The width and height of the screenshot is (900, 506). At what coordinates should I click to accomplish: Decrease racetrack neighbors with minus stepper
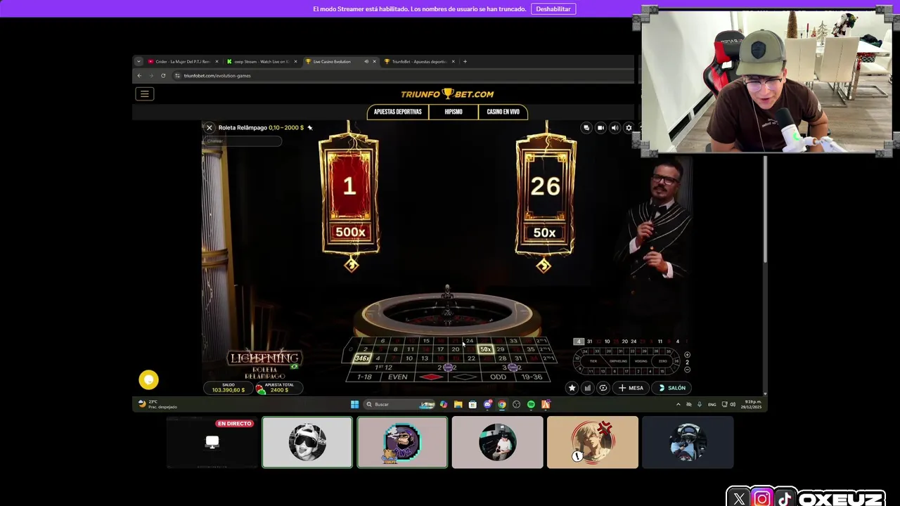[687, 370]
